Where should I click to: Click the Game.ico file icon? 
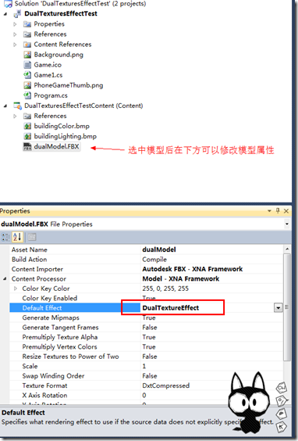[x=27, y=65]
